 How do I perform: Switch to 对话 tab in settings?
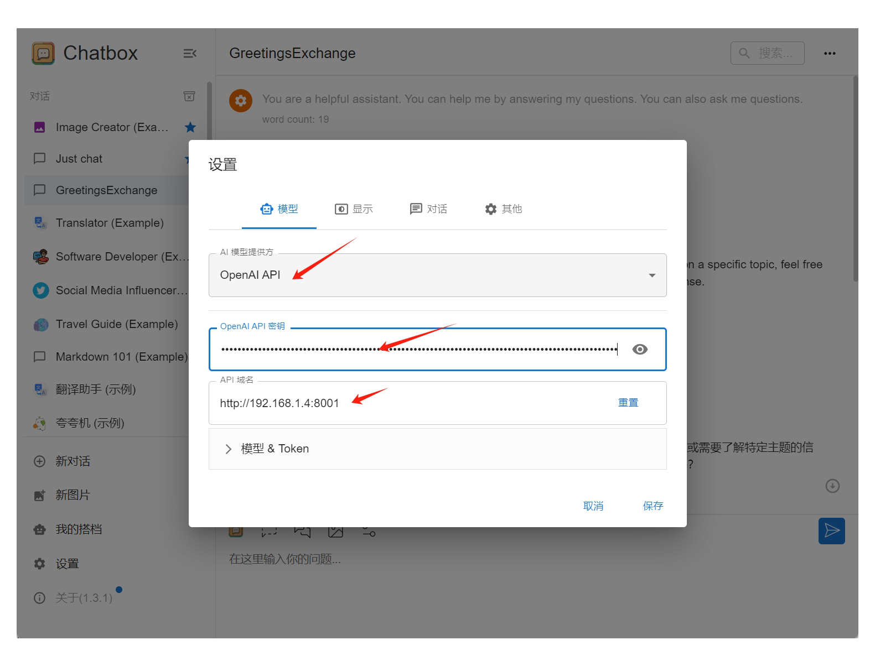pyautogui.click(x=428, y=209)
